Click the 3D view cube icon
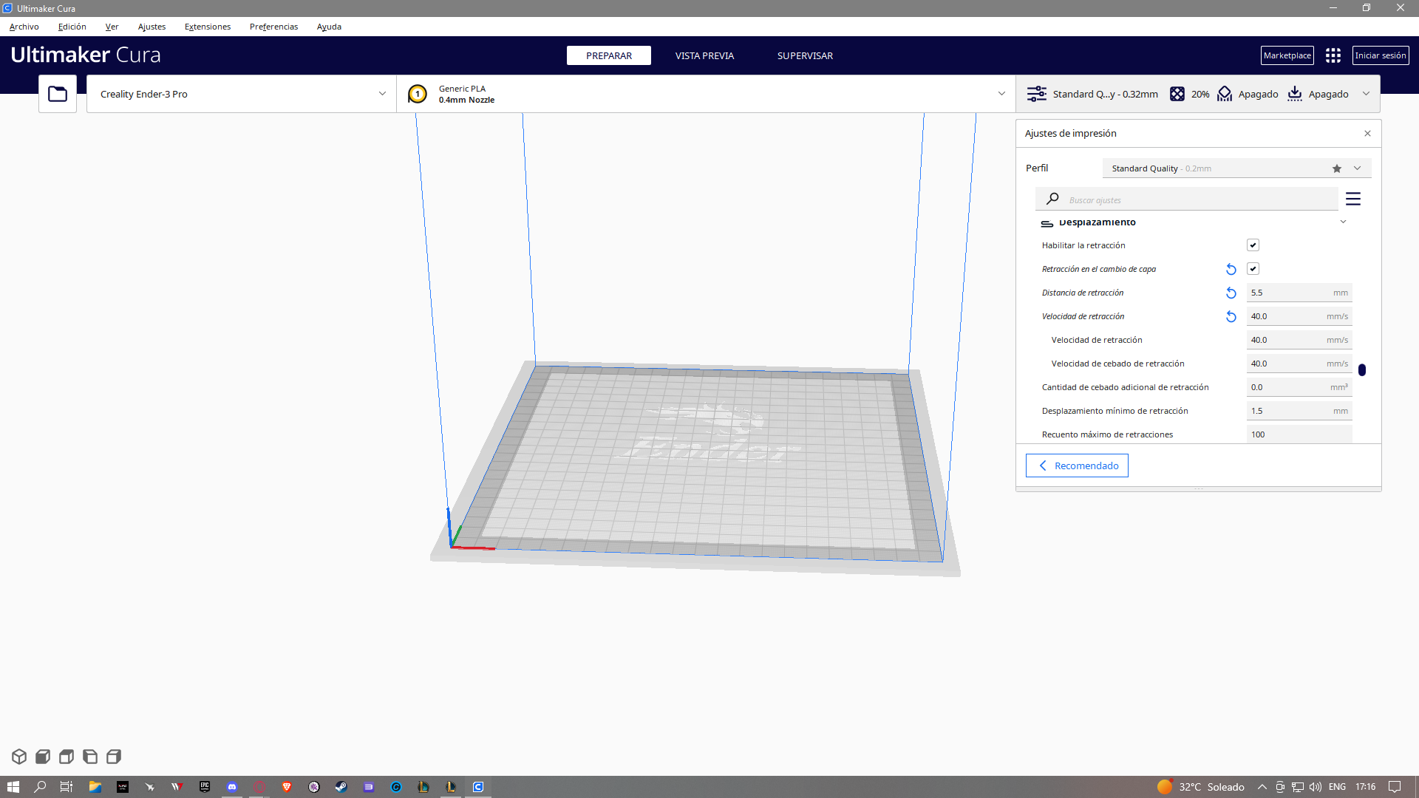Screen dimensions: 1419x798 click(x=19, y=757)
